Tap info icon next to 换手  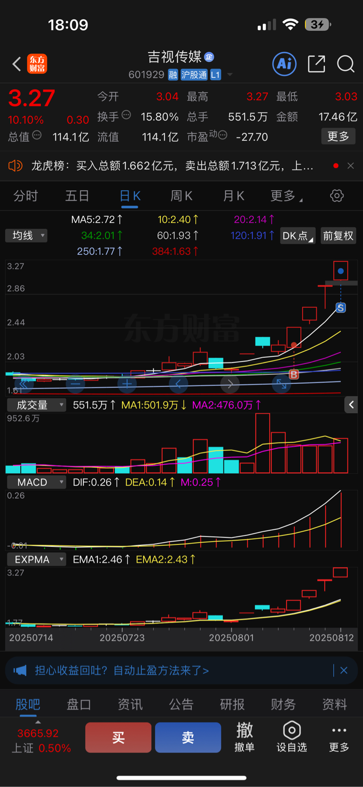pos(126,115)
